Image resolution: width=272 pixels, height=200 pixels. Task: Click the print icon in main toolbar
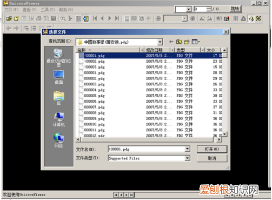[39, 18]
